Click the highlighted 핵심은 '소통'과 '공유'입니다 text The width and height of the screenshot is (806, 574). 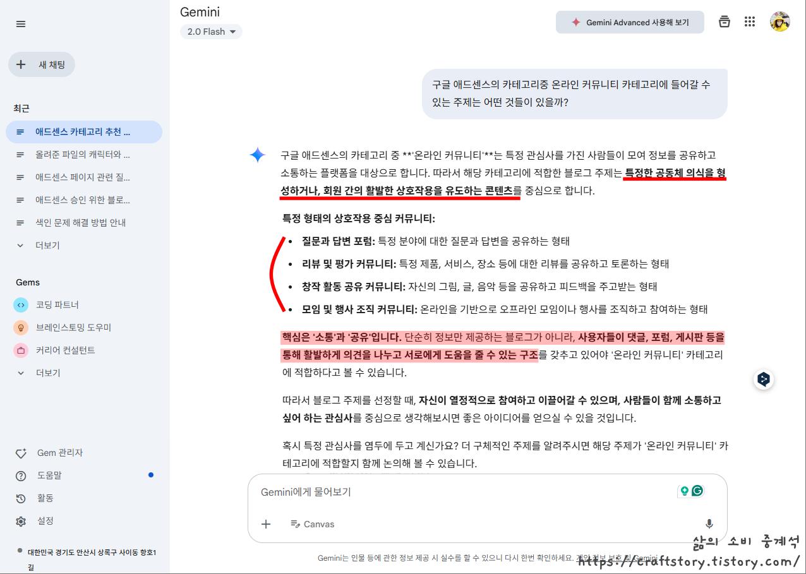pyautogui.click(x=342, y=337)
